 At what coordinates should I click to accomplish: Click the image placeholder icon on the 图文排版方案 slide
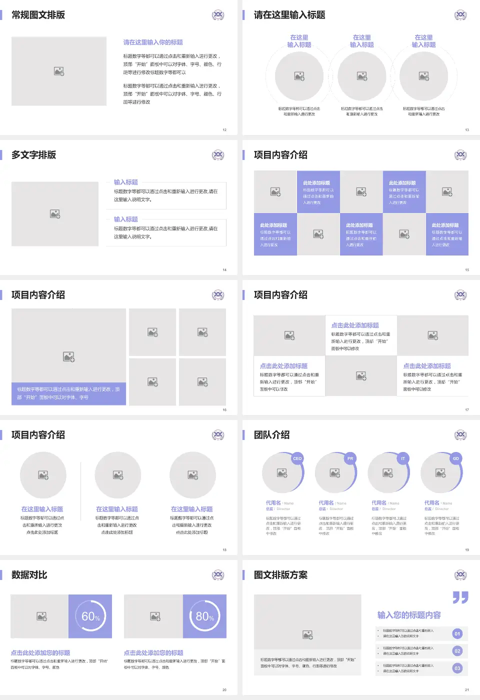[307, 635]
